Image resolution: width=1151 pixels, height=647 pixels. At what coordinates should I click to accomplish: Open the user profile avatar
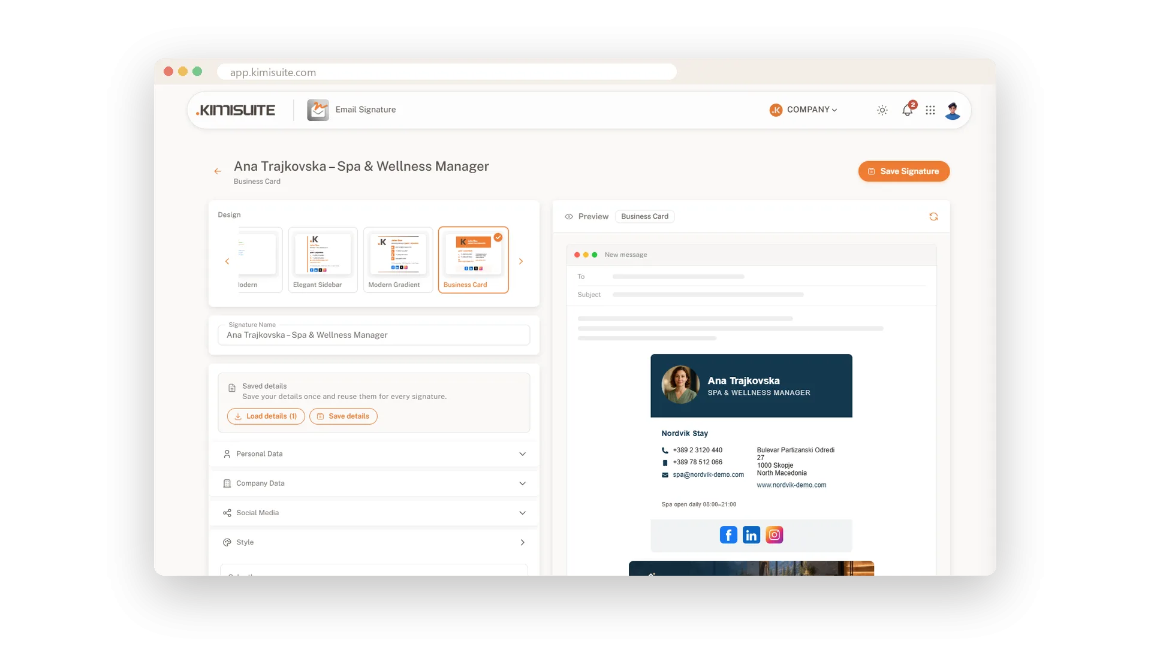coord(953,110)
